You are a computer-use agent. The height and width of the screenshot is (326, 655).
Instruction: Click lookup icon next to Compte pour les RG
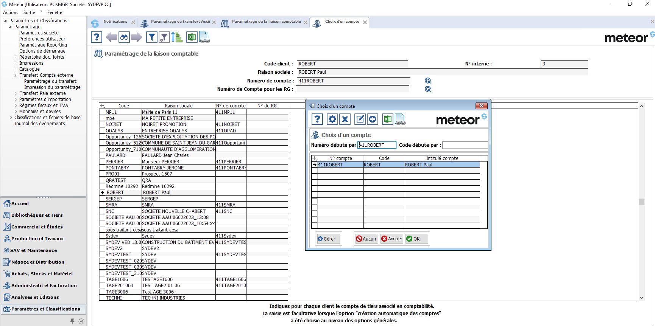point(428,89)
